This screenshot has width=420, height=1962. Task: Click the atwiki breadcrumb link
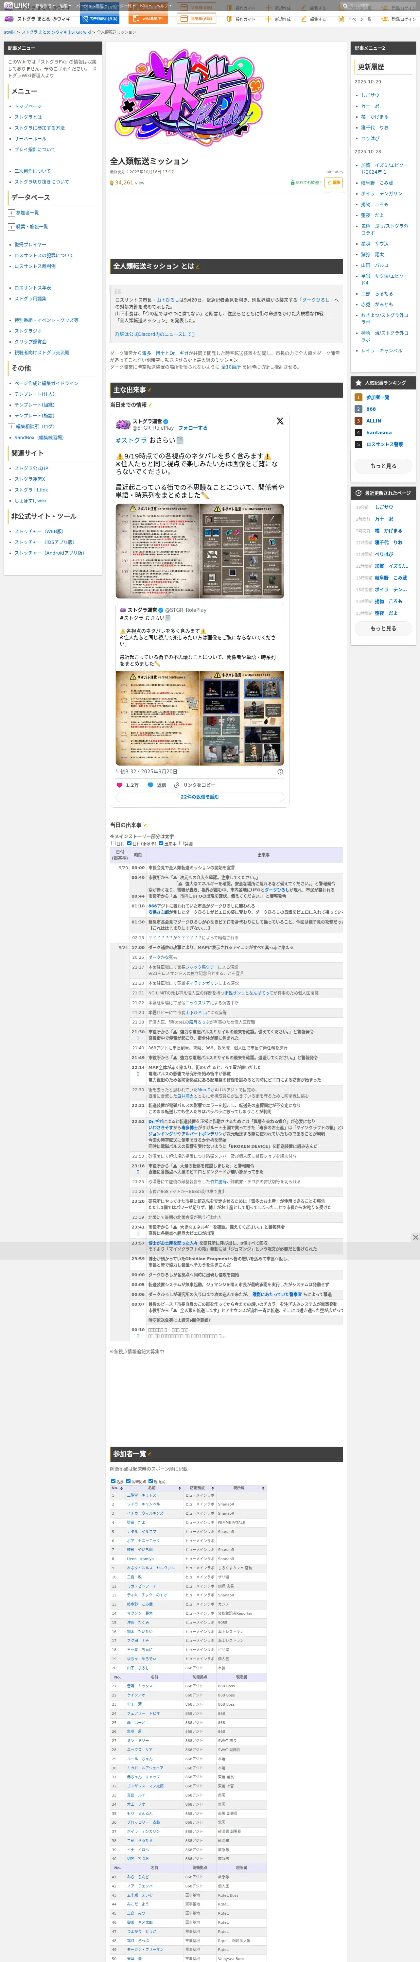9,32
